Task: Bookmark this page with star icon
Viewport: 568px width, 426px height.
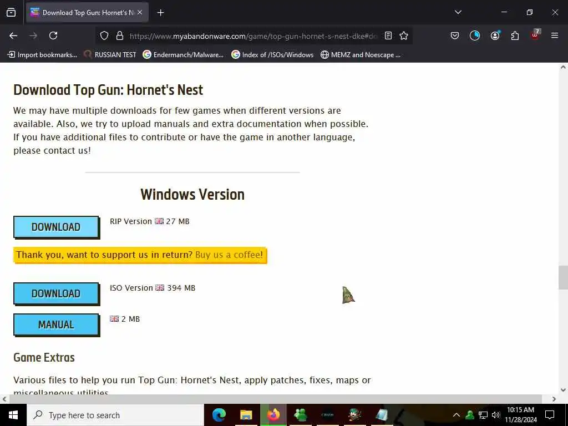Action: [x=404, y=35]
